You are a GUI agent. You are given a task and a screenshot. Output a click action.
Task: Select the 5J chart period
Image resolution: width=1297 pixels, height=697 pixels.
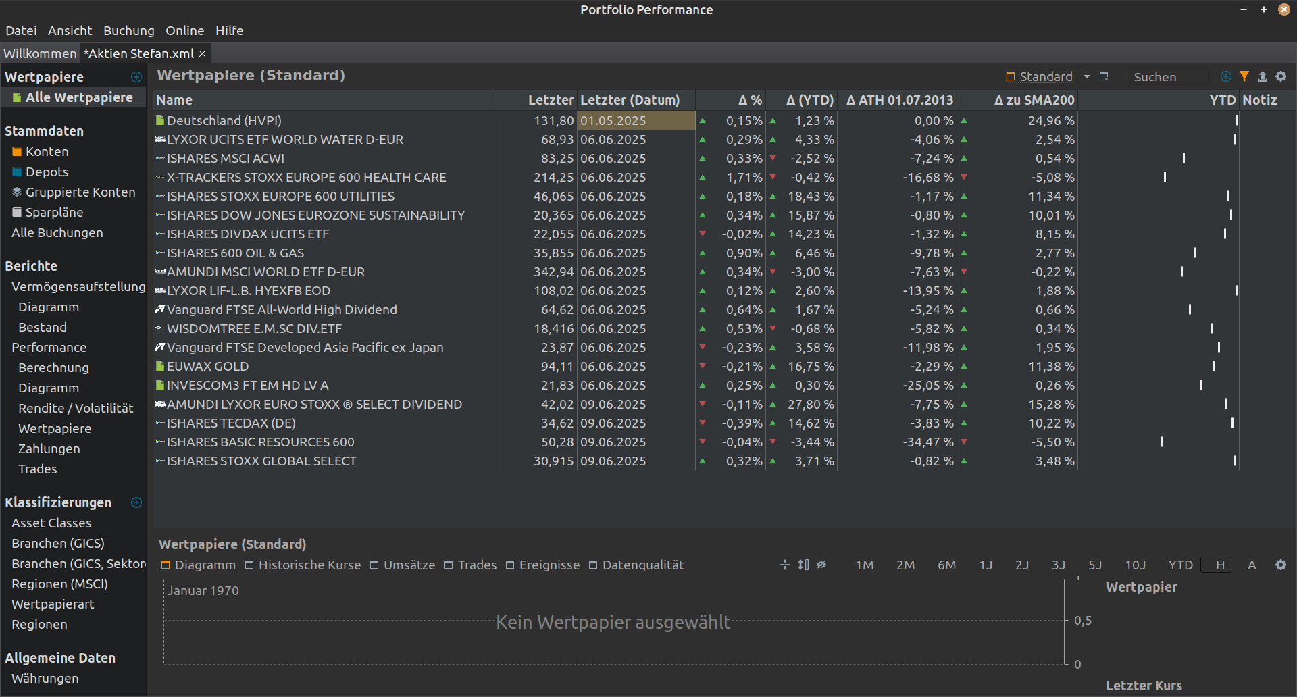pos(1095,565)
